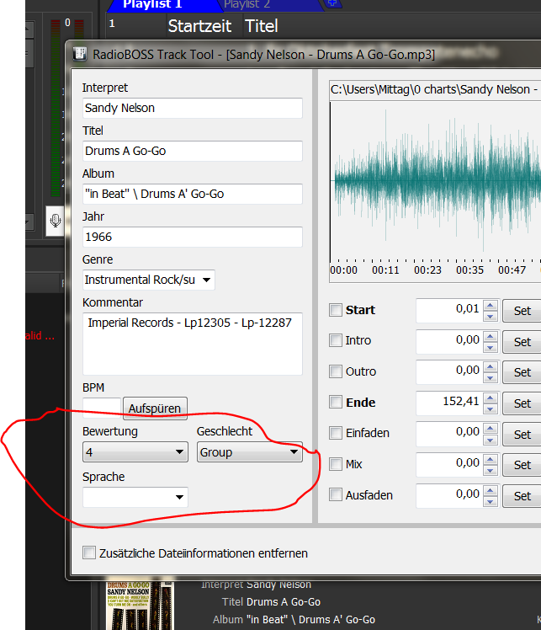Click Set button for Mix
This screenshot has width=541, height=630.
tap(522, 465)
